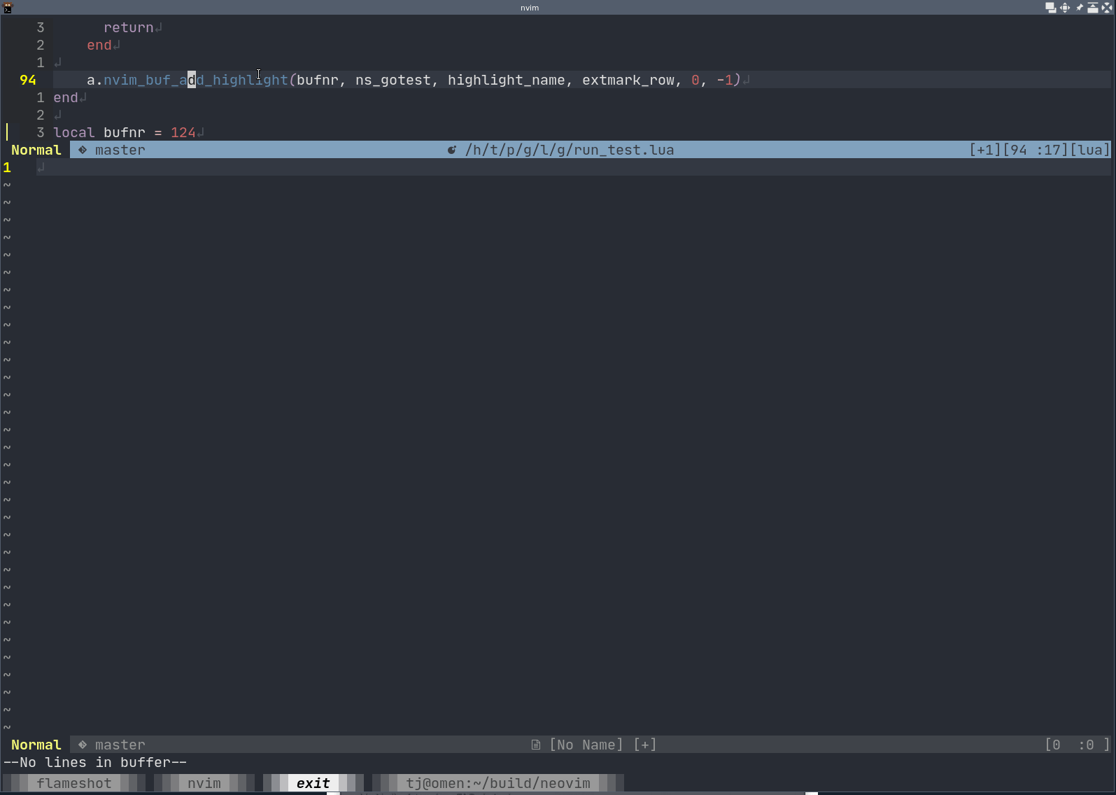Click 'master' branch name in lower statusline
The image size is (1116, 795).
tap(120, 745)
